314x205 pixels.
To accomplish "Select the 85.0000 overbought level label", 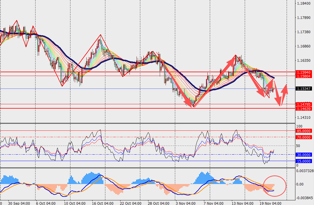I will 304,131.
